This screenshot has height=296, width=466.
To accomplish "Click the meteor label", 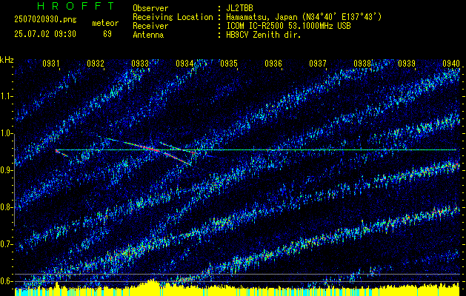I will click(x=105, y=23).
